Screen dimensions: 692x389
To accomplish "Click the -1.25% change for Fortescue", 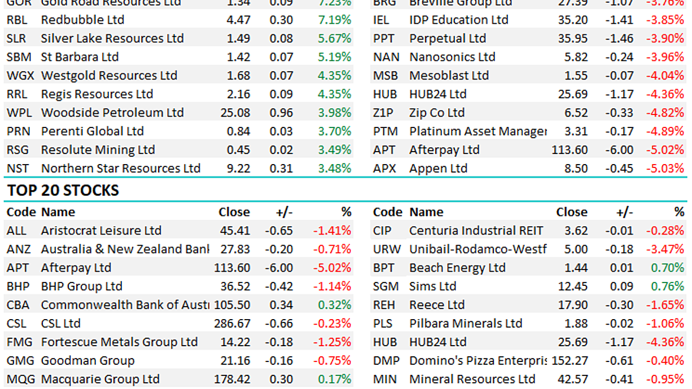I will tap(332, 342).
